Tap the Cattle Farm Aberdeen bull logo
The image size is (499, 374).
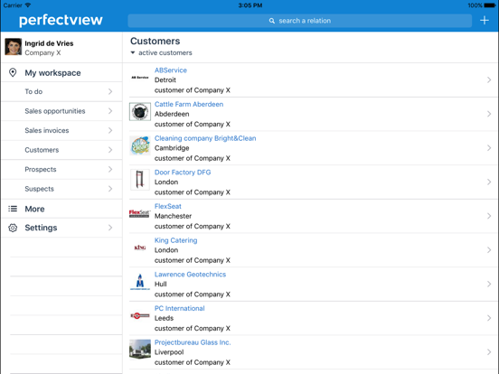[x=140, y=112]
